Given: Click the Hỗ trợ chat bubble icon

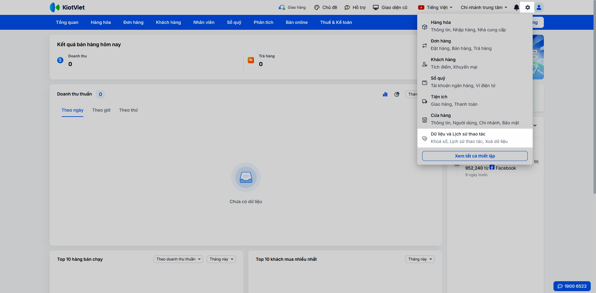Looking at the screenshot, I should point(347,7).
